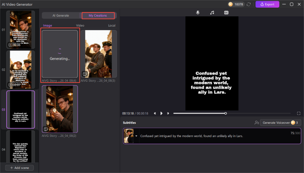This screenshot has height=173, width=304.
Task: Toggle the CC captions icon
Action: click(226, 13)
